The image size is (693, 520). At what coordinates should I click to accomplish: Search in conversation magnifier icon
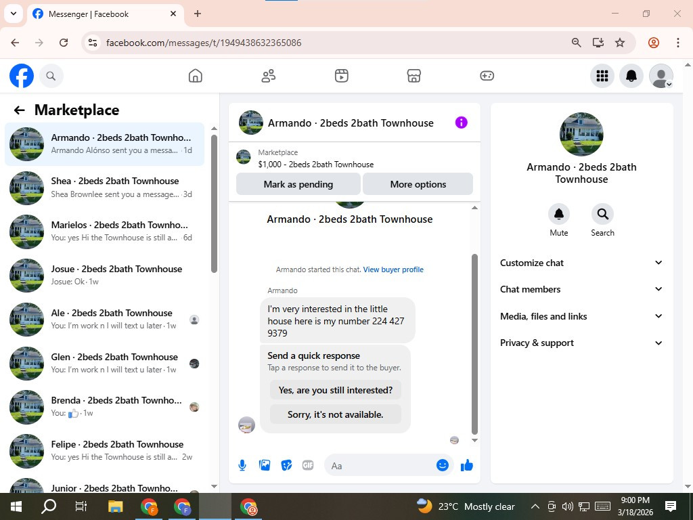click(x=602, y=215)
